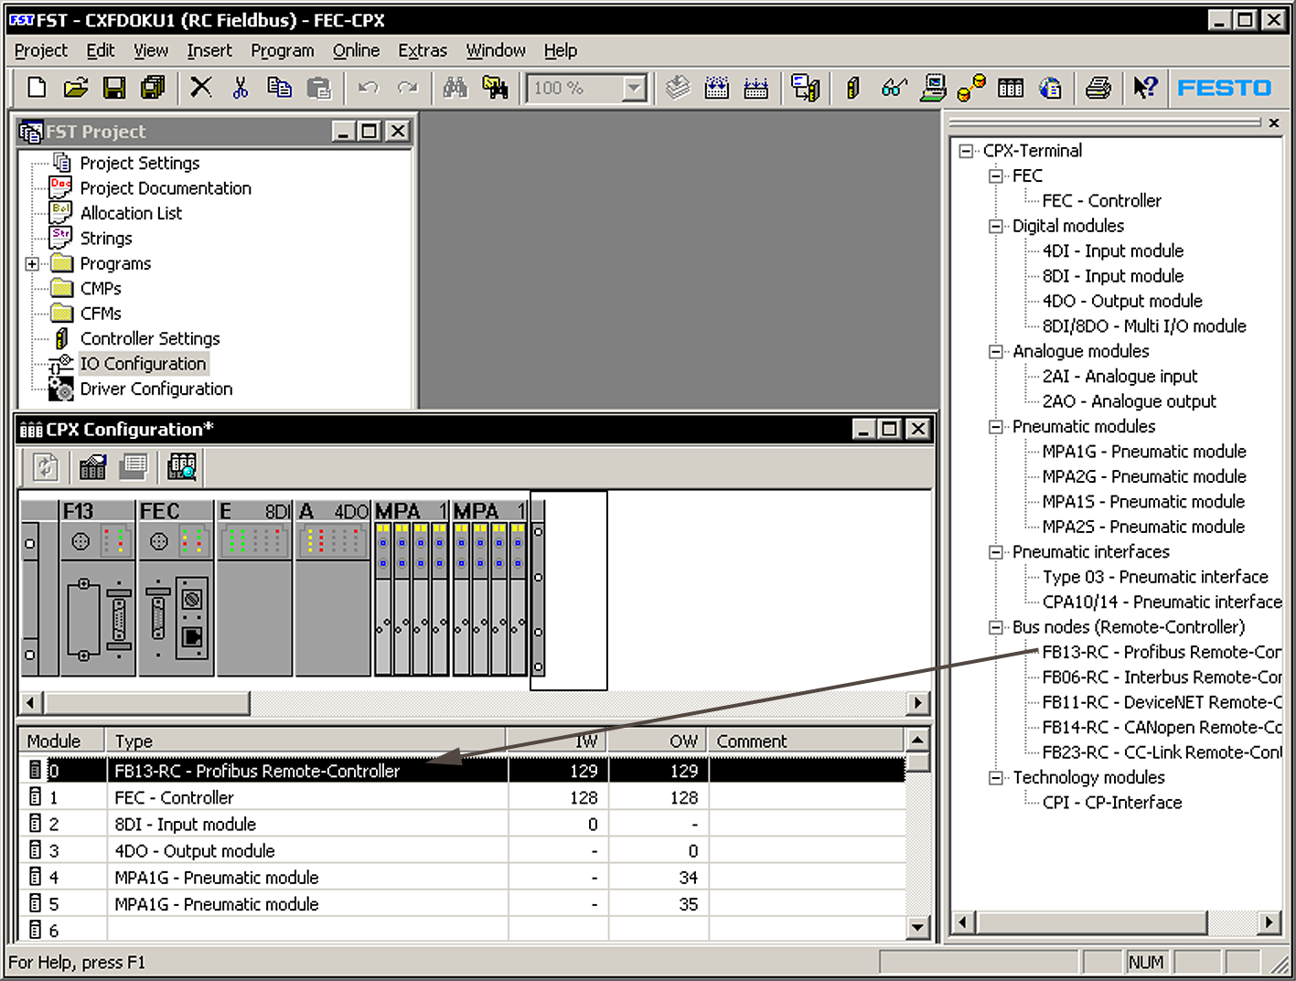Select CPI - CP-Interface in catalog
The width and height of the screenshot is (1296, 981).
(1112, 803)
